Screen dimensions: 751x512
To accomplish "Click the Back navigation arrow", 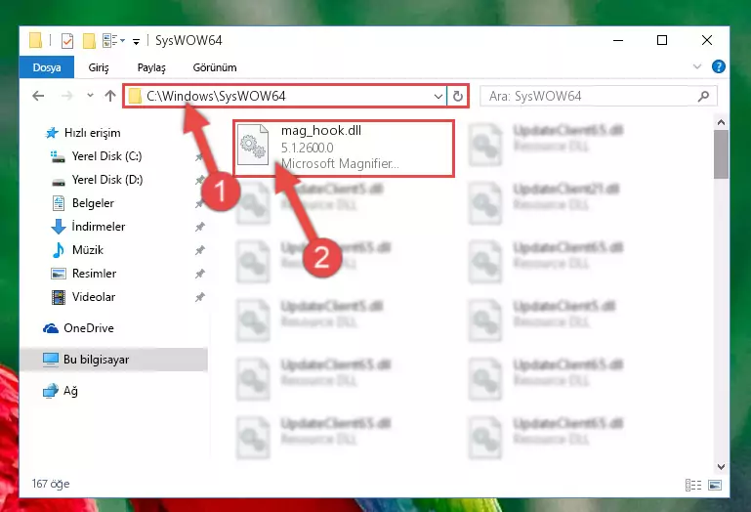I will point(38,96).
